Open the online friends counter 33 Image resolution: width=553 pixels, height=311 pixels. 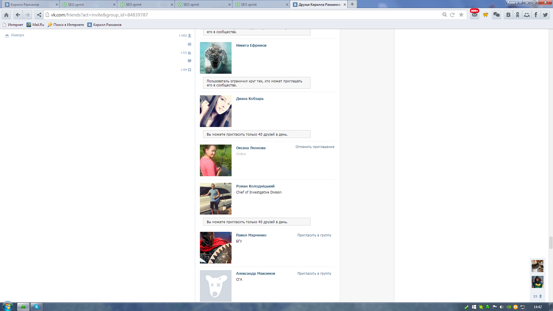click(537, 296)
